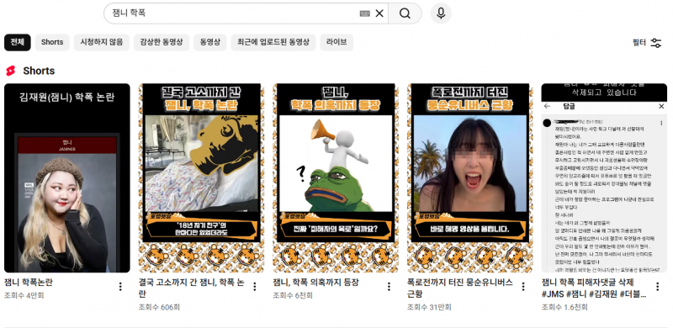Select the 동영상 filter chip
Screen dimensions: 673x328
point(209,43)
